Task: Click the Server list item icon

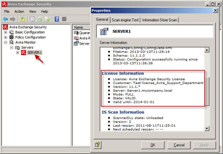Action: click(x=76, y=43)
